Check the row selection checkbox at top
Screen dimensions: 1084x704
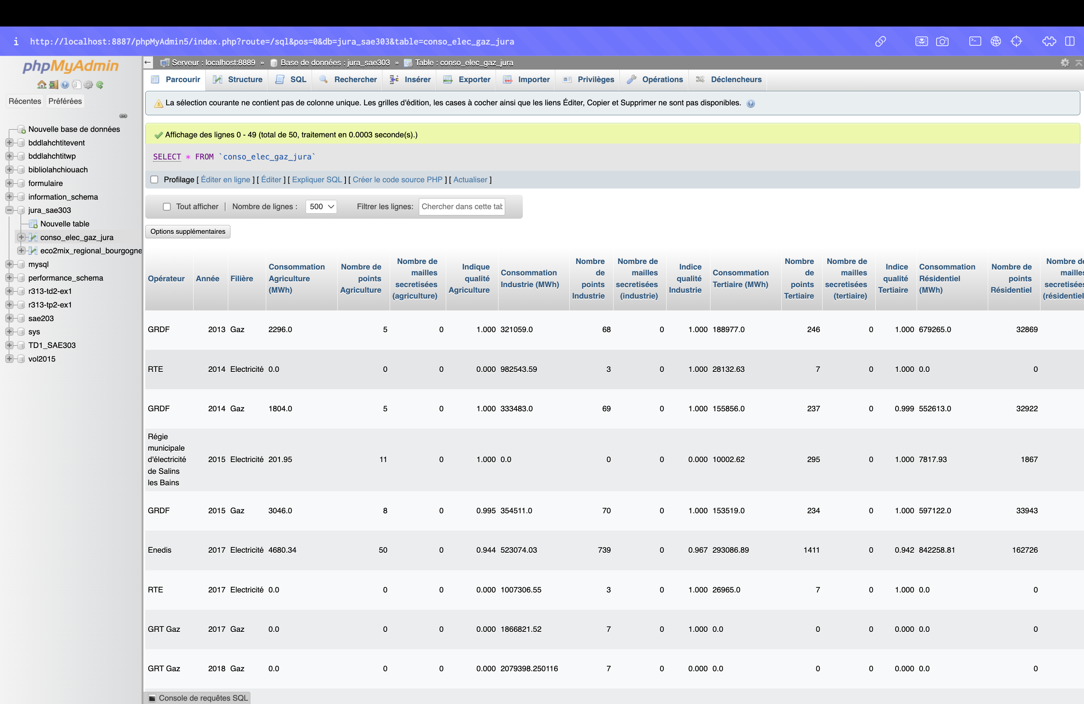coord(167,206)
